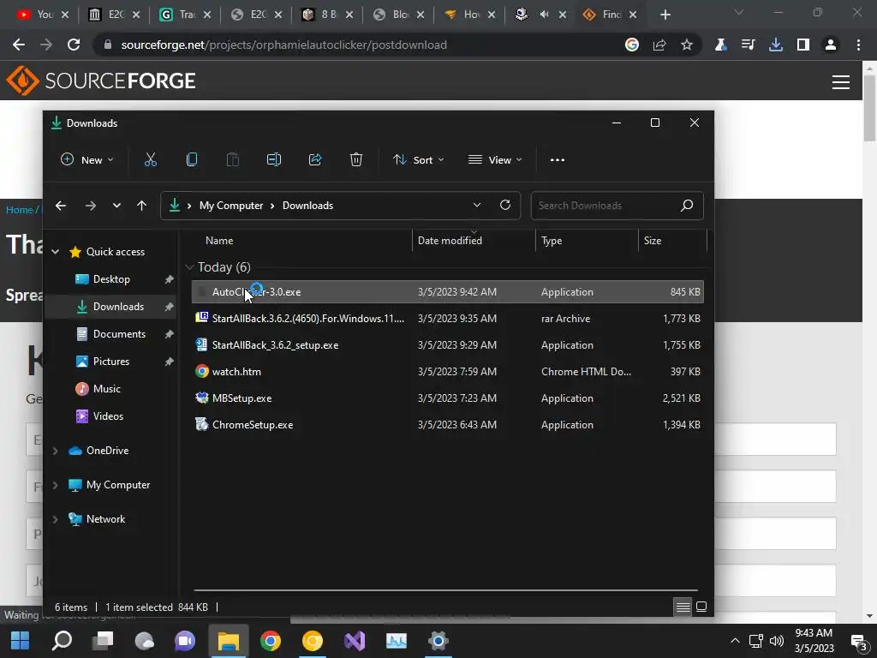
Task: Reload the SourceForge page in Chrome
Action: pos(74,45)
